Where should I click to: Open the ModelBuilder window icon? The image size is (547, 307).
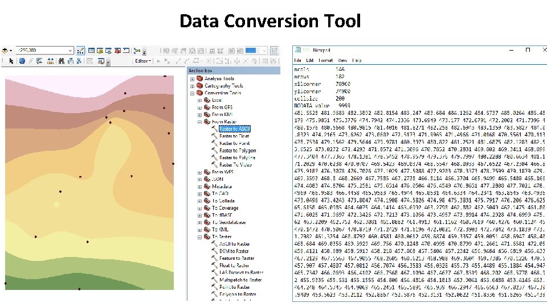[x=137, y=51]
